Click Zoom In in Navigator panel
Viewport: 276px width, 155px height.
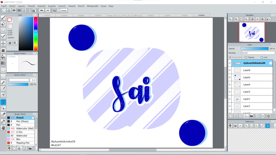pyautogui.click(x=236, y=19)
